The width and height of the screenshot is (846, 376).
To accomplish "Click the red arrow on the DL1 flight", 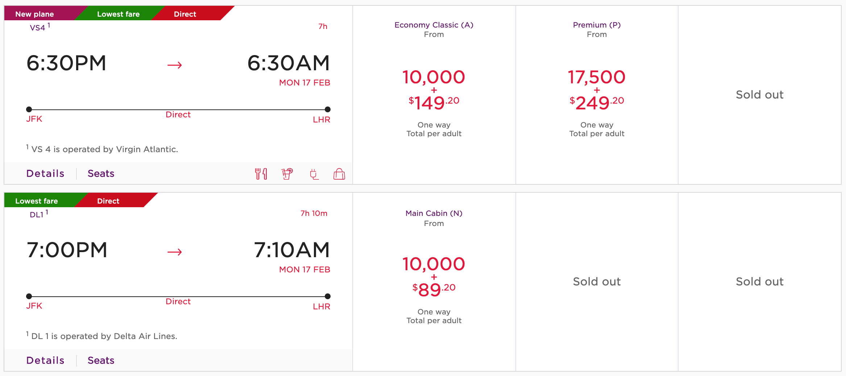I will pos(174,252).
